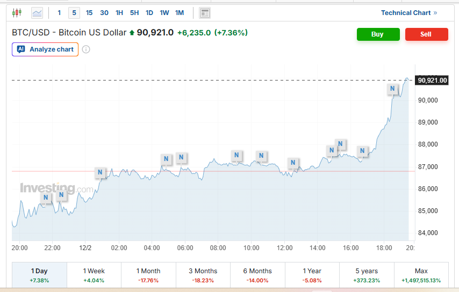Select the 15 minute interval

(x=89, y=13)
